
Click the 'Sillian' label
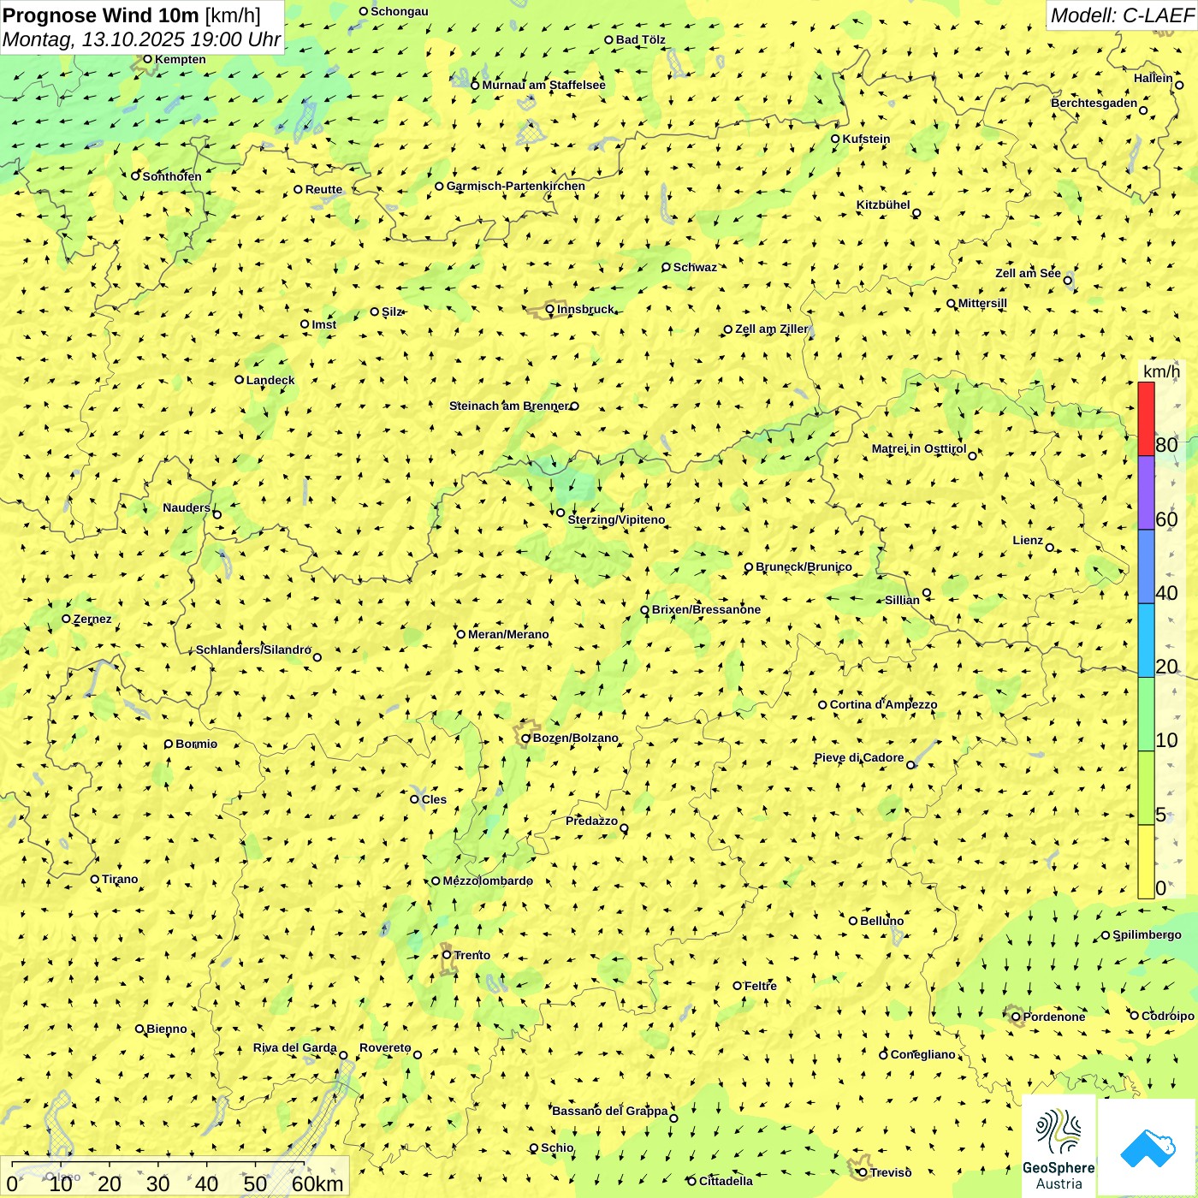pyautogui.click(x=902, y=600)
